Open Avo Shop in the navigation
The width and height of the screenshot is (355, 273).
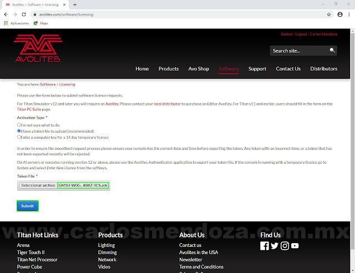pos(199,69)
